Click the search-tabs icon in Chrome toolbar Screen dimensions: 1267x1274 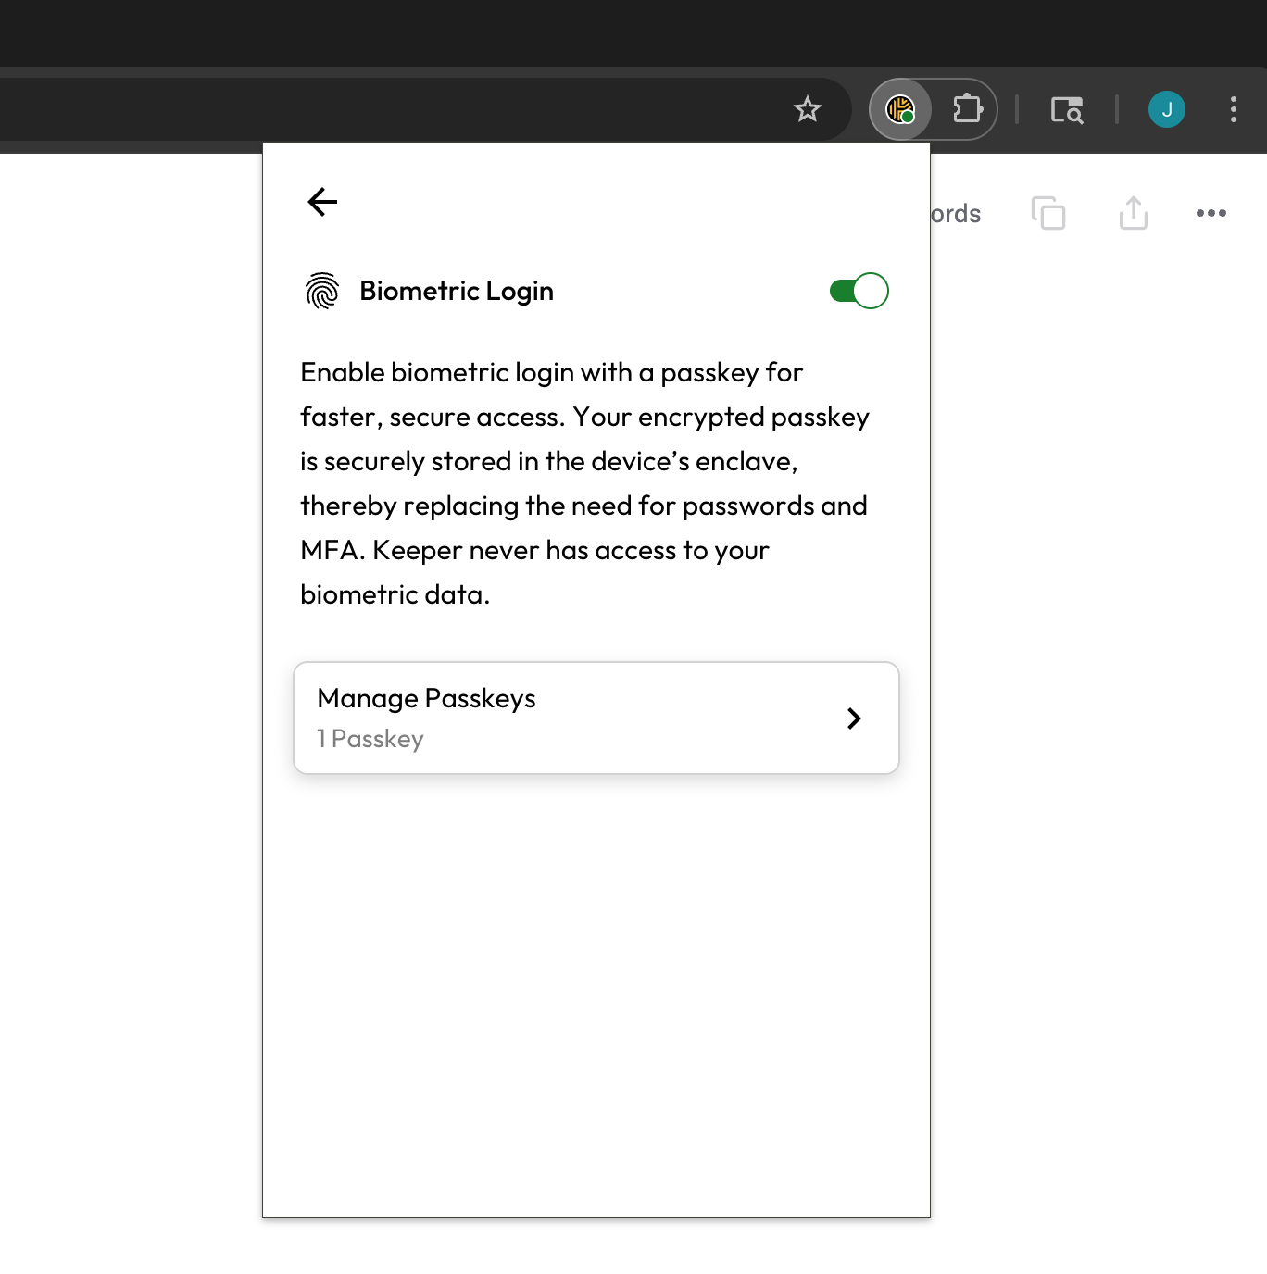pos(1066,110)
